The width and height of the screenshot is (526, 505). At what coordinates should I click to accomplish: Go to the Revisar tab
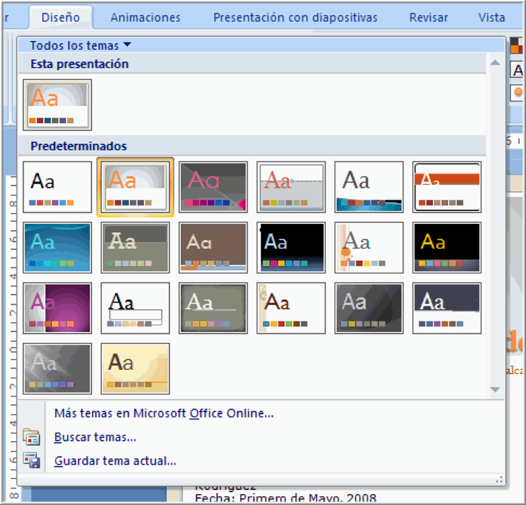pos(429,17)
